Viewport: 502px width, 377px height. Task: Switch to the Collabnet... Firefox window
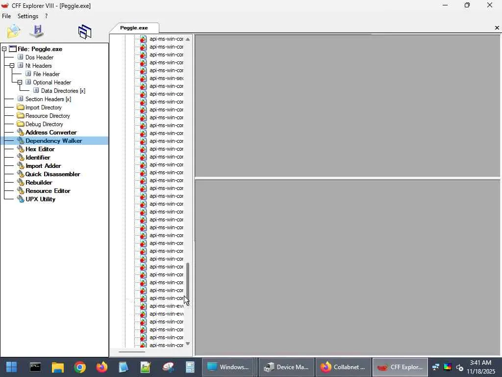pos(343,367)
